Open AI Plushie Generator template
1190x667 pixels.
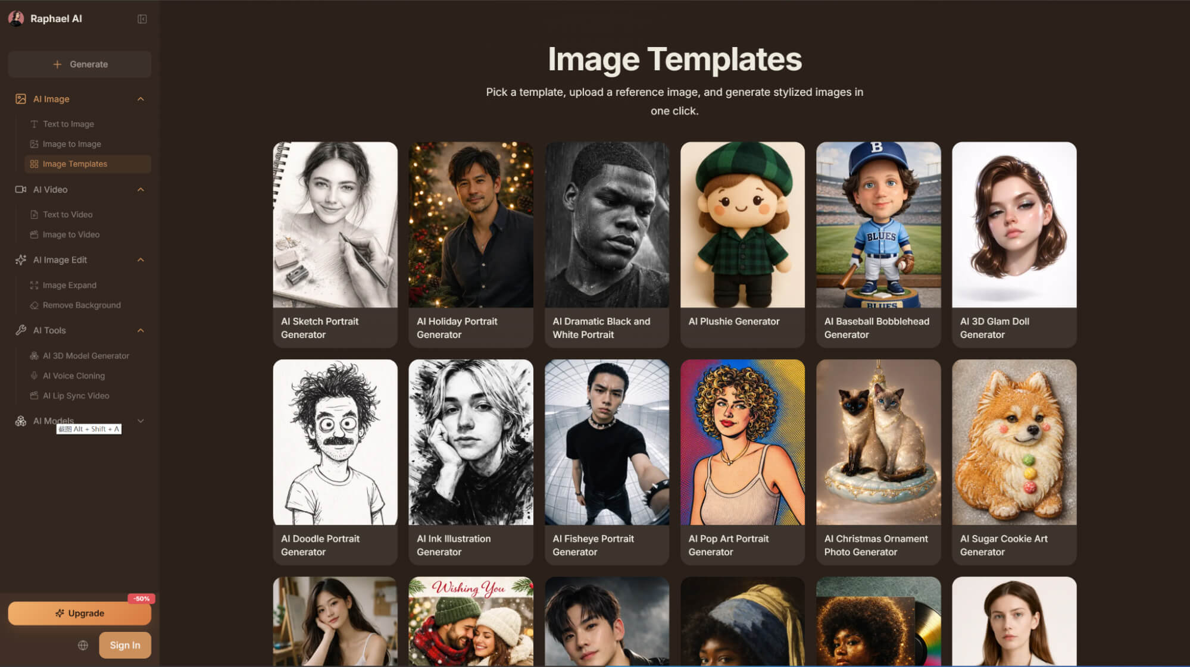coord(742,245)
